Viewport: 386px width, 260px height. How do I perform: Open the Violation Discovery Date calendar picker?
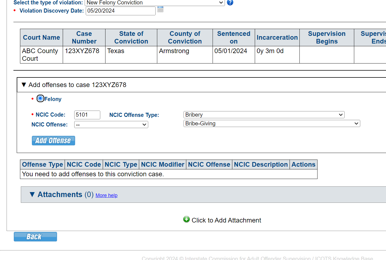click(161, 10)
